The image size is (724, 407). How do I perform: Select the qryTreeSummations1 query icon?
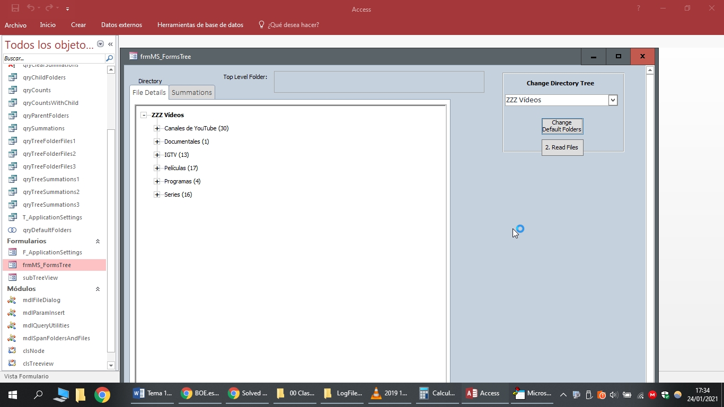(13, 179)
